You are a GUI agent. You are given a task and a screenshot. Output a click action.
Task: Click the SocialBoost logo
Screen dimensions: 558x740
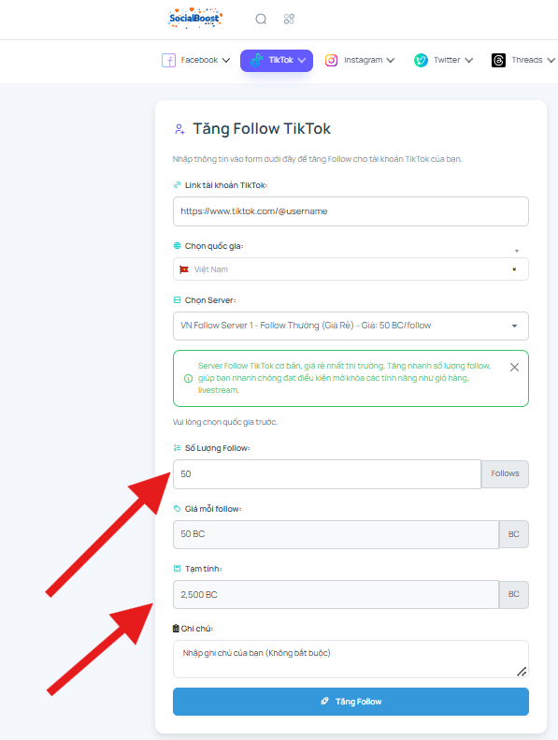[195, 19]
